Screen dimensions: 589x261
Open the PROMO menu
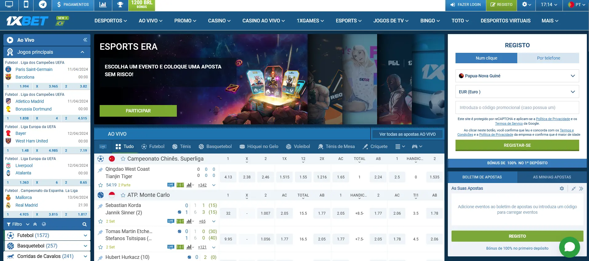click(185, 21)
